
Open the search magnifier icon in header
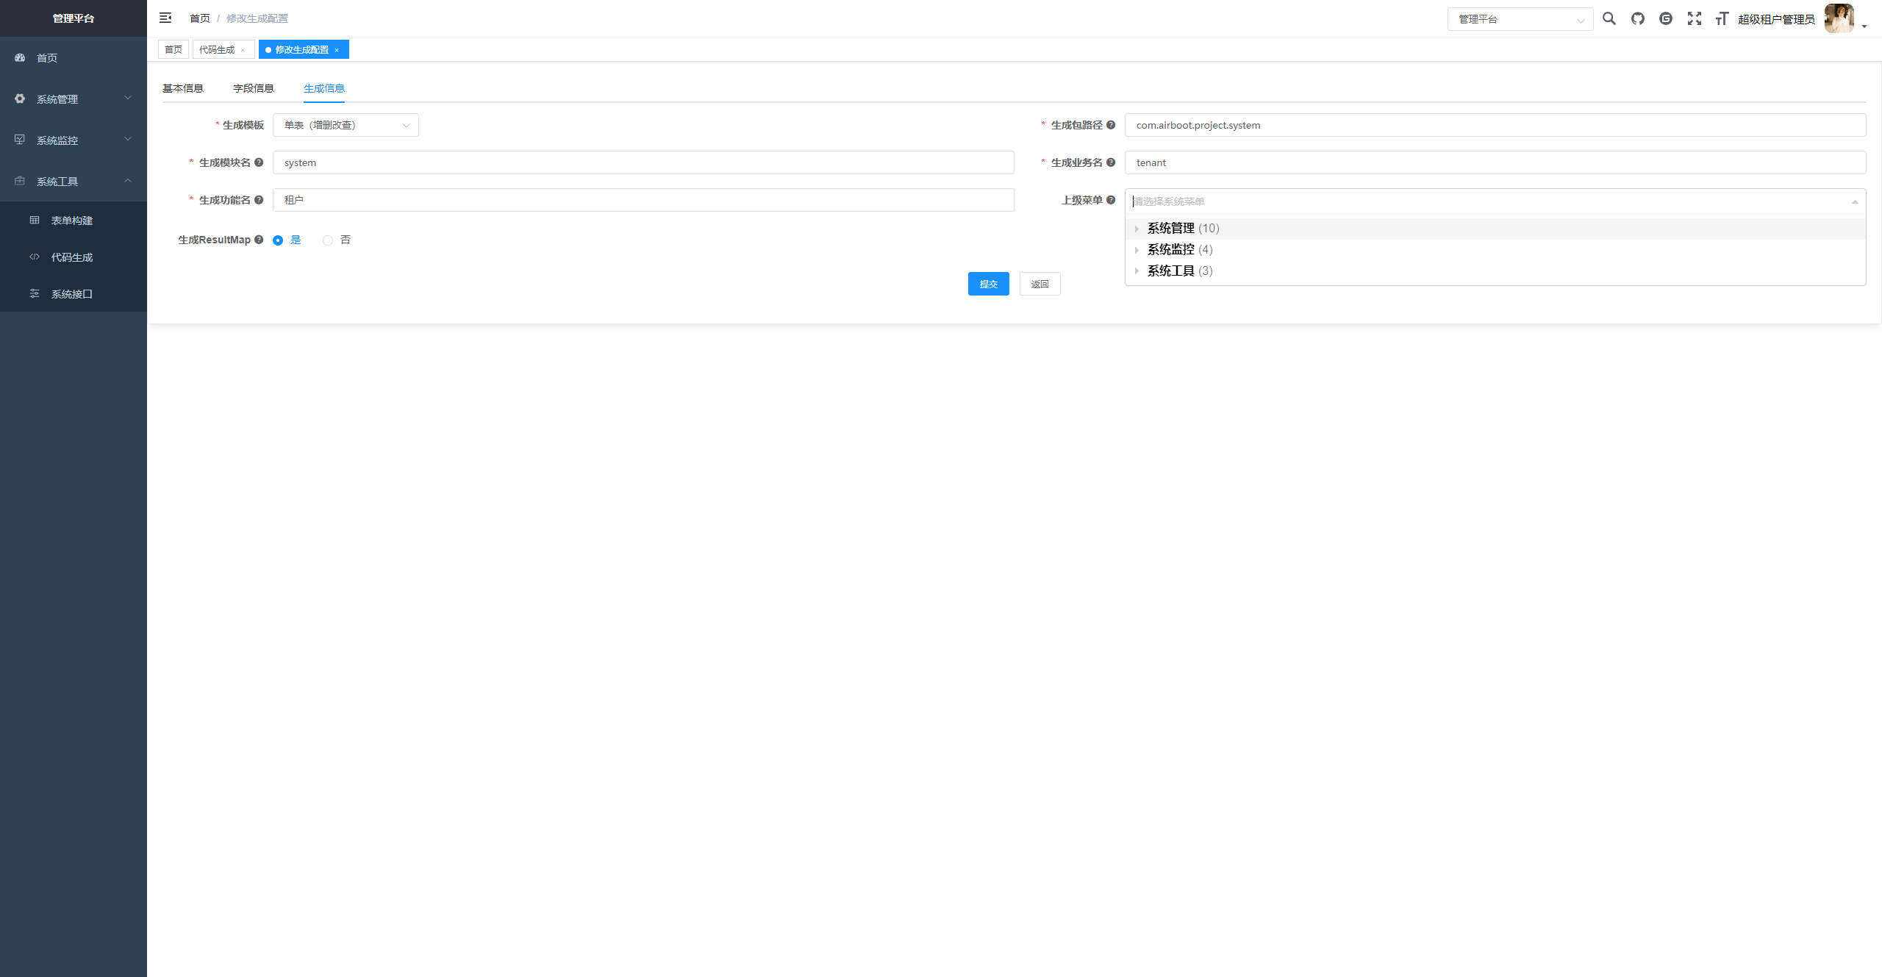tap(1609, 18)
